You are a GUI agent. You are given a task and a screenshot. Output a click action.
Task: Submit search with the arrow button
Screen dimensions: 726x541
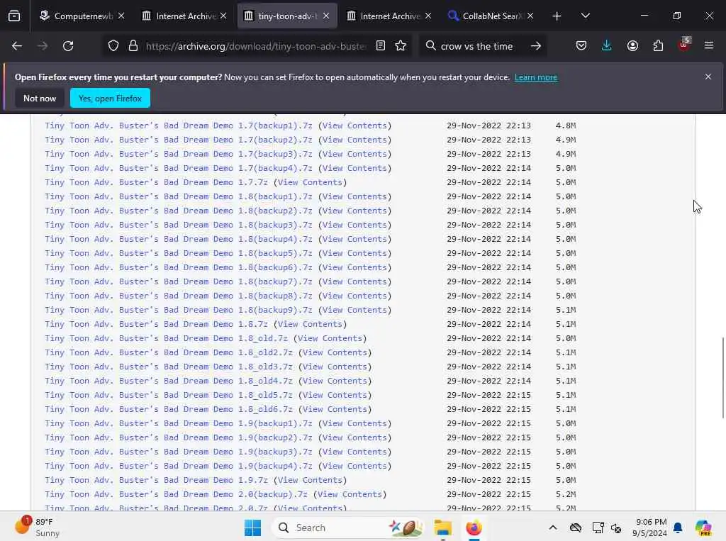click(536, 46)
